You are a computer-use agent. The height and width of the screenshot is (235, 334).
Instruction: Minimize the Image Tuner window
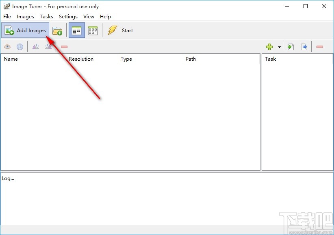287,6
